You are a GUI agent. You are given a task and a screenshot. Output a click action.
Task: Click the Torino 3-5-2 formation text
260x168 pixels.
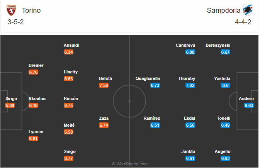coord(16,22)
